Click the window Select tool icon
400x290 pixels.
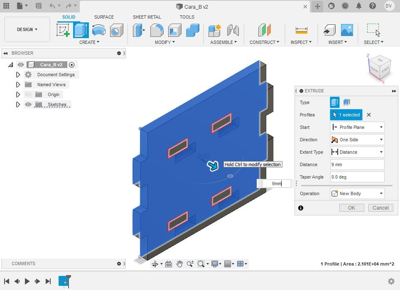(373, 30)
